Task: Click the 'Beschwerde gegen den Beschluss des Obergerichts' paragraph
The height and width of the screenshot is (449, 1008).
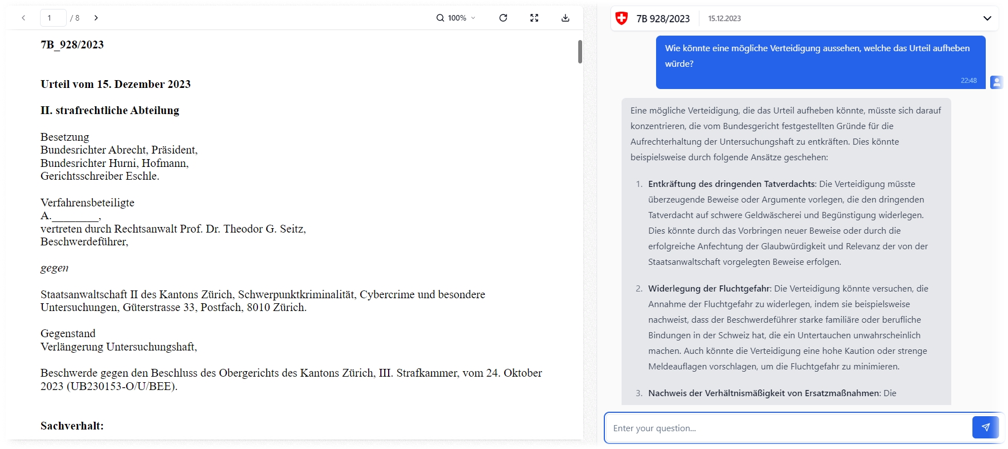Action: tap(291, 379)
